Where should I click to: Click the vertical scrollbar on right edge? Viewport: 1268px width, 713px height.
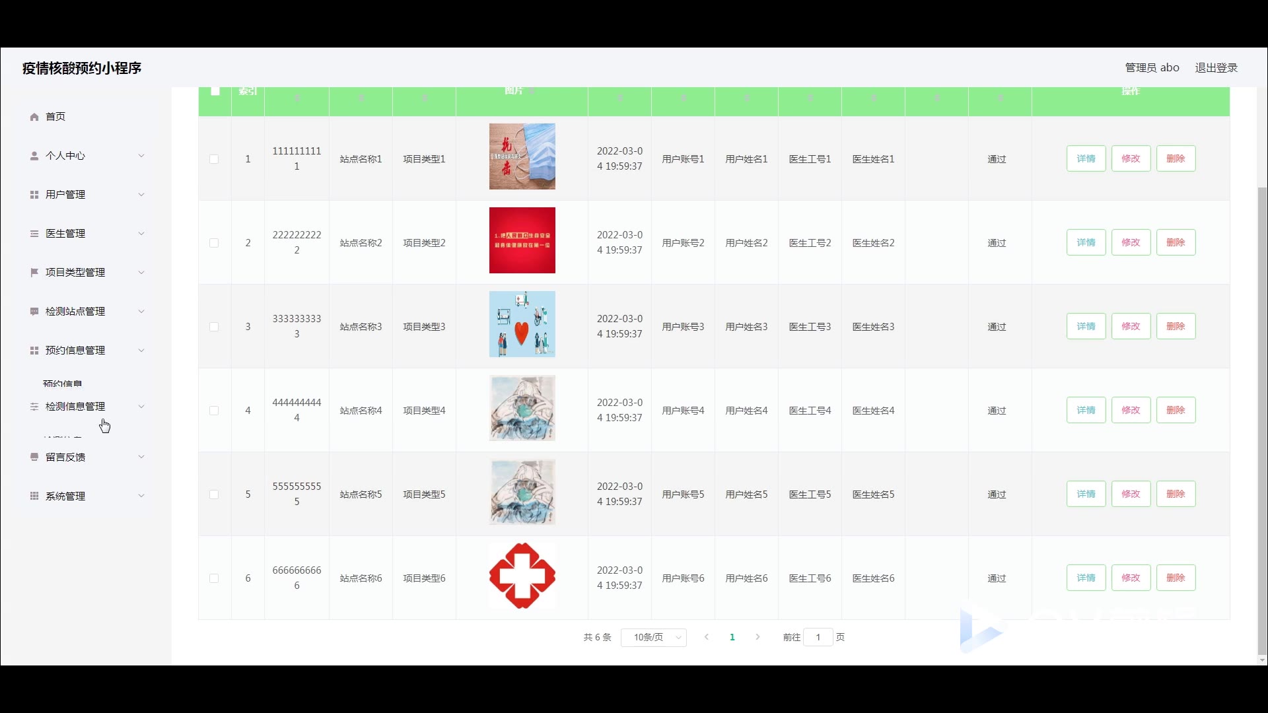[1262, 423]
